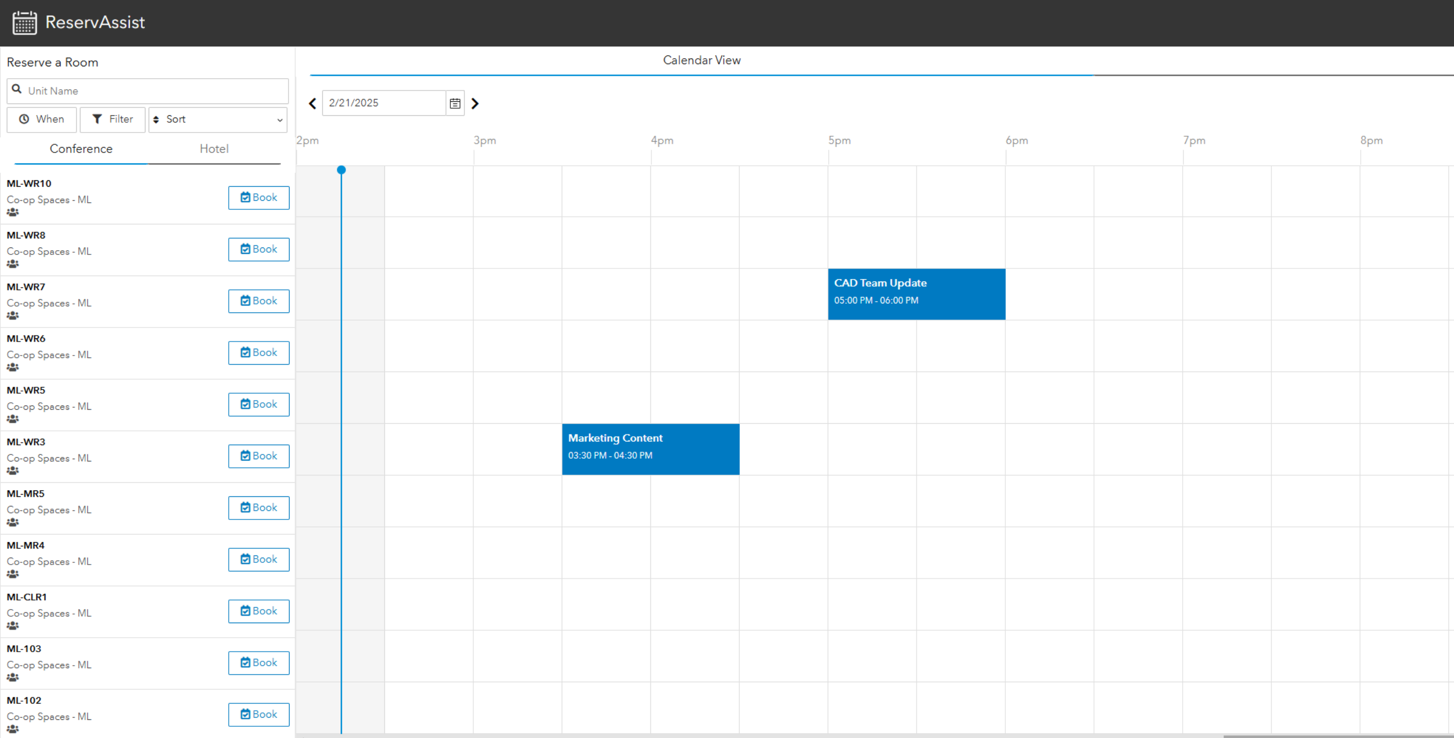Open the CAD Team Update event
The height and width of the screenshot is (738, 1454).
916,294
